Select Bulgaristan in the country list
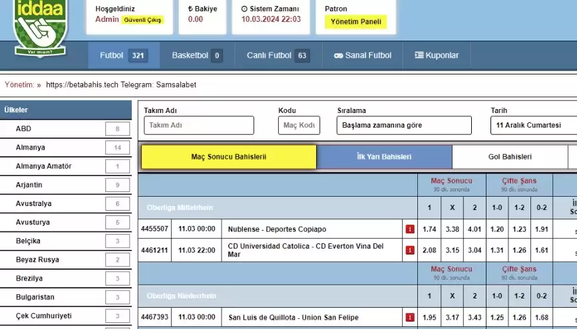This screenshot has height=329, width=577. pyautogui.click(x=65, y=297)
